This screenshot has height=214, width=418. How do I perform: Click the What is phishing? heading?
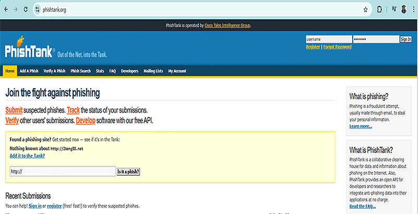coord(369,97)
